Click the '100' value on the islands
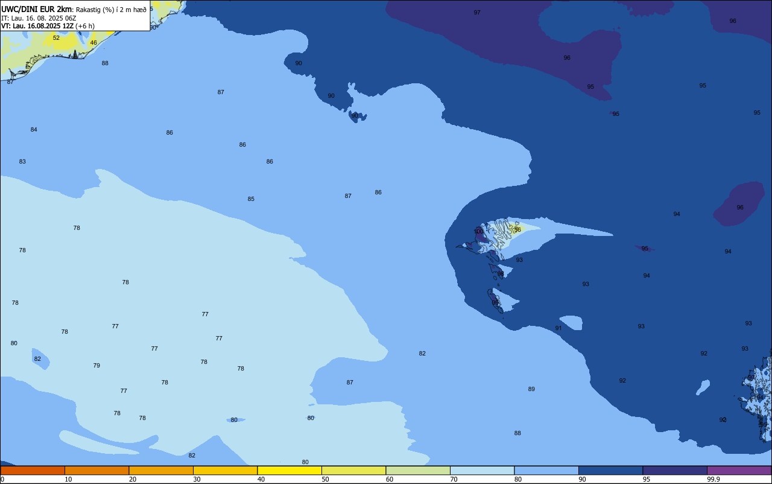Image resolution: width=772 pixels, height=484 pixels. [x=478, y=232]
